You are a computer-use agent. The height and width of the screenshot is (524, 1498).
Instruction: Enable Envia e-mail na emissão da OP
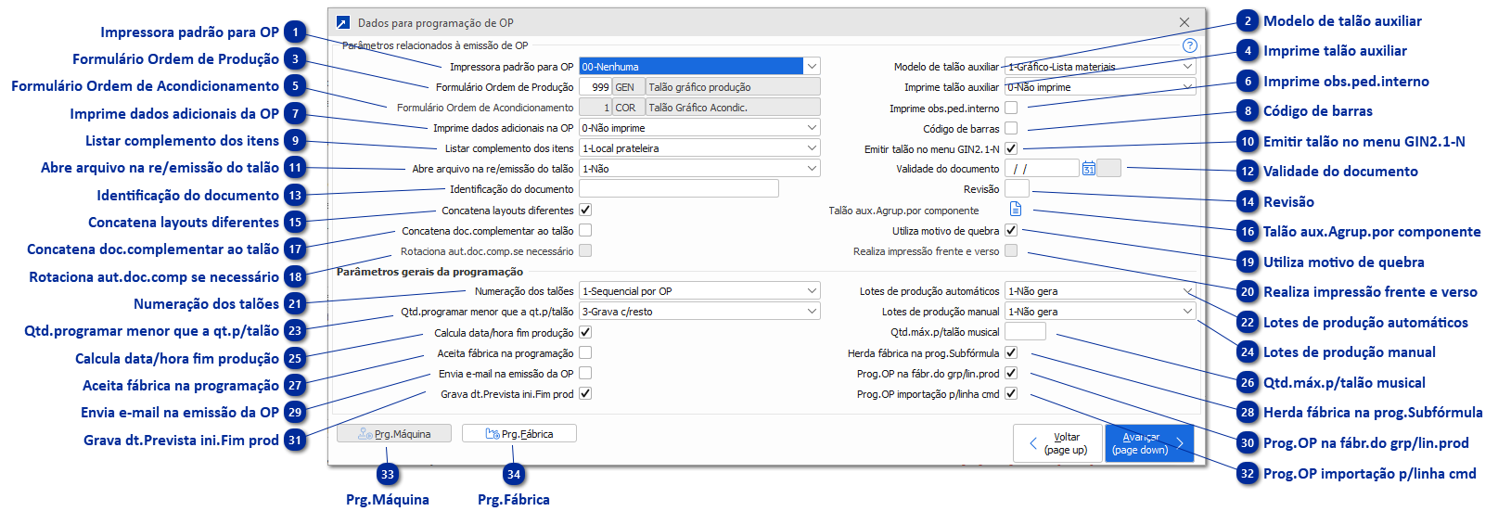point(585,373)
